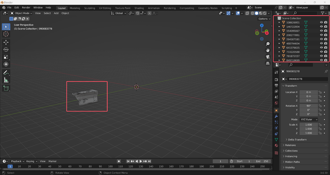Select the Annotate pencil tool
The image size is (330, 175).
[x=6, y=73]
